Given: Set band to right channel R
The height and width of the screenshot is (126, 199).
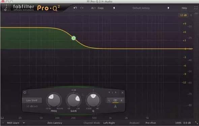Looking at the screenshot, I should tap(121, 100).
